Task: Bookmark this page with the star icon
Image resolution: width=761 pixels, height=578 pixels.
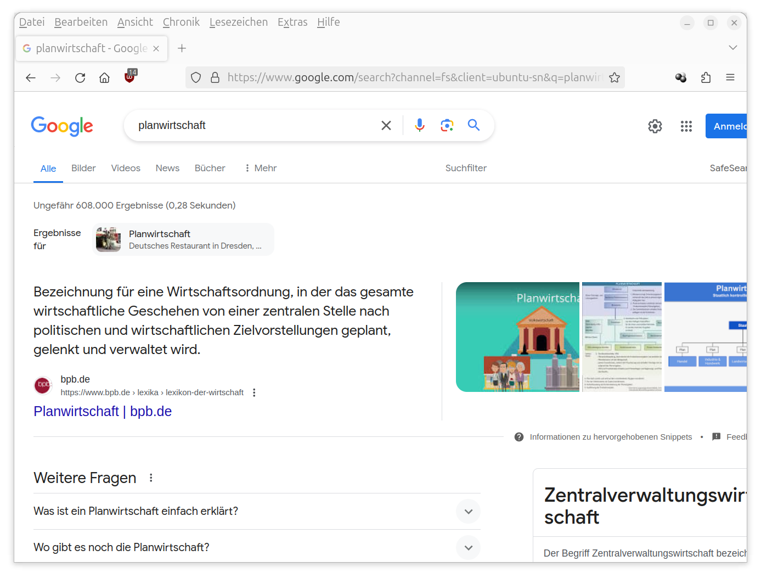Action: (x=614, y=77)
